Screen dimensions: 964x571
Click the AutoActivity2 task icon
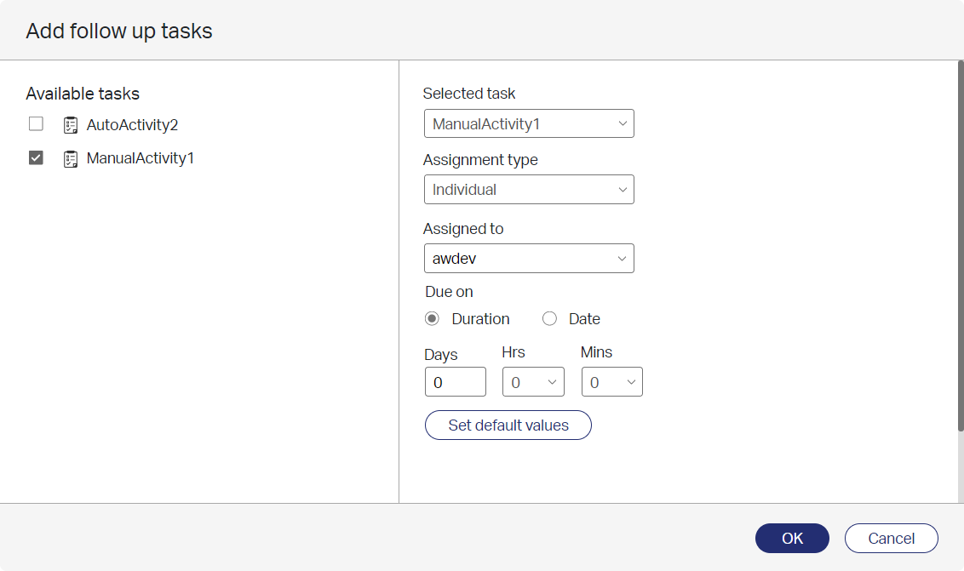pos(71,125)
